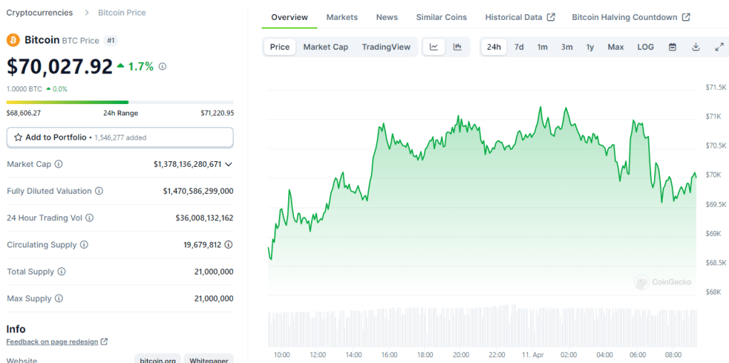Switch to candlestick chart icon
The width and height of the screenshot is (729, 363).
coord(457,47)
